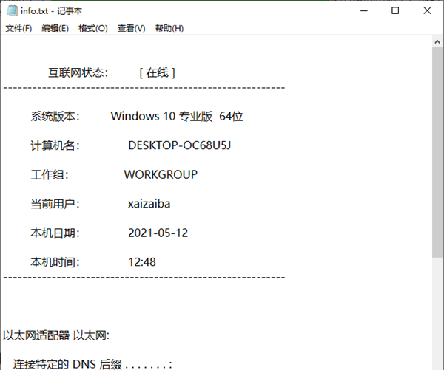
Task: Click the line '以太网适配器 以太网:'
Action: (x=56, y=335)
